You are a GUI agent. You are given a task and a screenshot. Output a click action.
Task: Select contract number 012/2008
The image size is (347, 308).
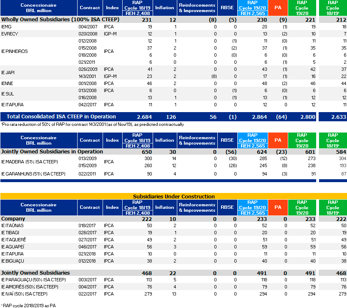click(x=88, y=41)
